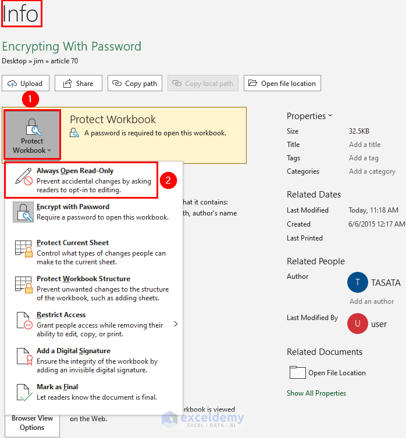This screenshot has height=438, width=406.
Task: Choose Encrypt with Password menu entry
Action: [94, 212]
